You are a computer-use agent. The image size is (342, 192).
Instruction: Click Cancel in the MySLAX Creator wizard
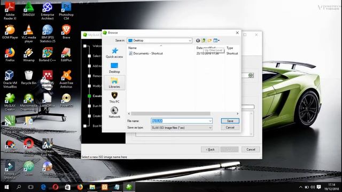(251, 149)
